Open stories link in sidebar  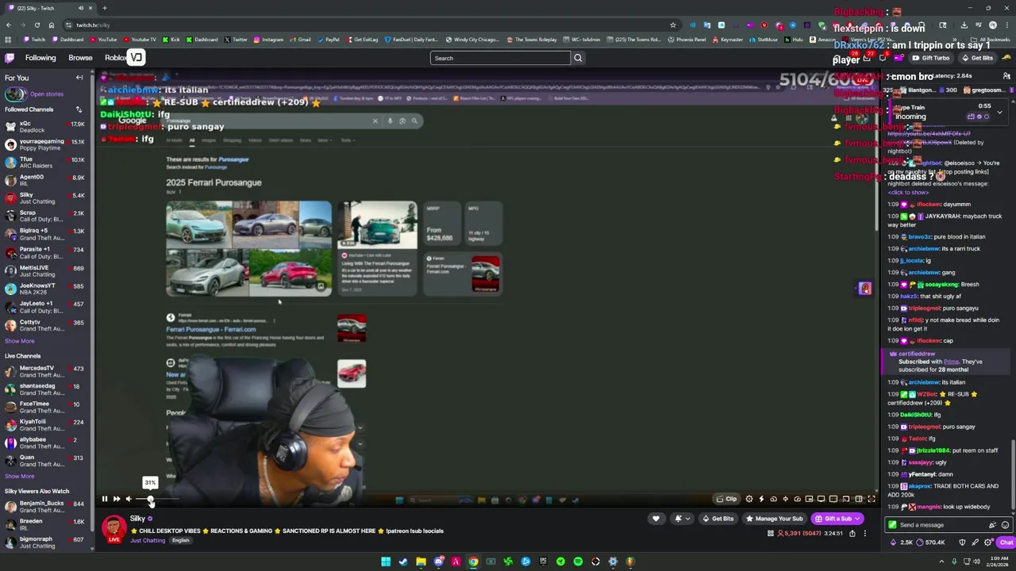pos(47,94)
